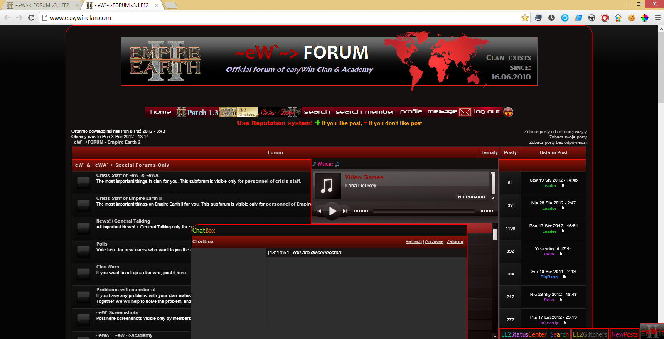The width and height of the screenshot is (664, 339).
Task: Open EE2Glitchers bottom tab
Action: click(x=590, y=334)
